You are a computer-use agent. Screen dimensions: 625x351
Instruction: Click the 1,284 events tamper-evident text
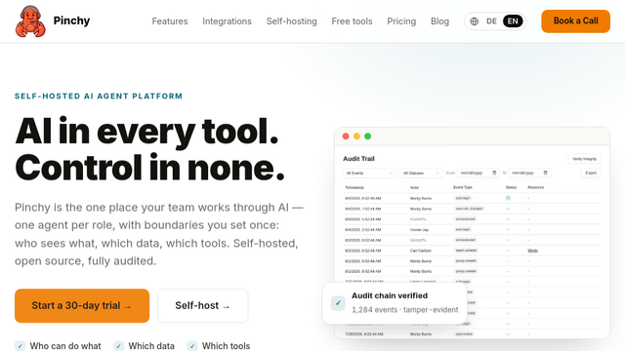click(x=405, y=310)
